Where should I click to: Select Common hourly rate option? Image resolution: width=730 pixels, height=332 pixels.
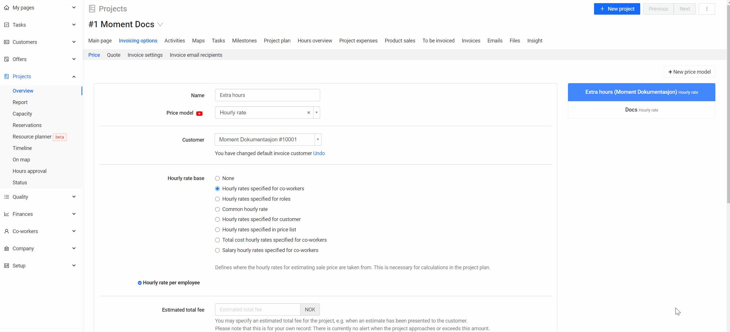click(217, 209)
